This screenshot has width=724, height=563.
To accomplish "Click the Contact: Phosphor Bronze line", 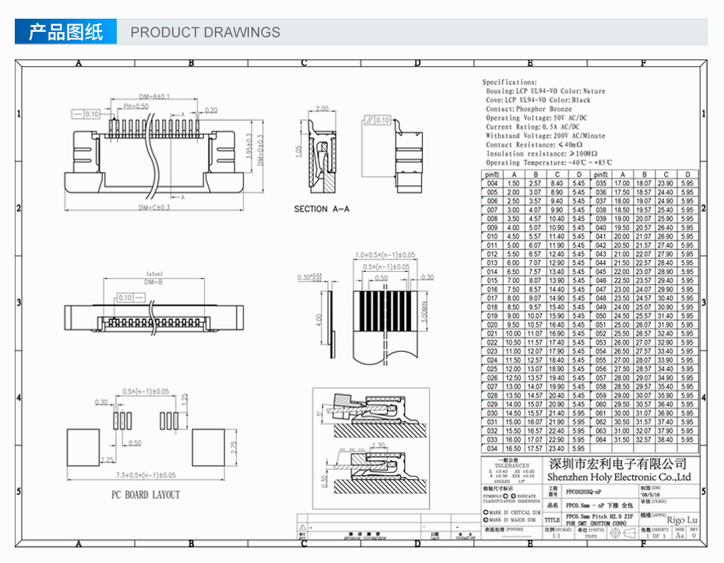I will coord(529,109).
